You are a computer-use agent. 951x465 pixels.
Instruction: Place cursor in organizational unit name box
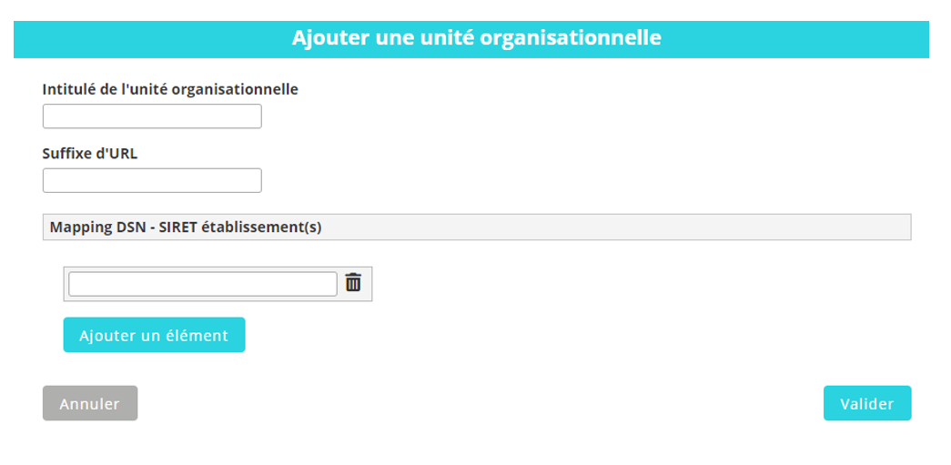point(152,116)
